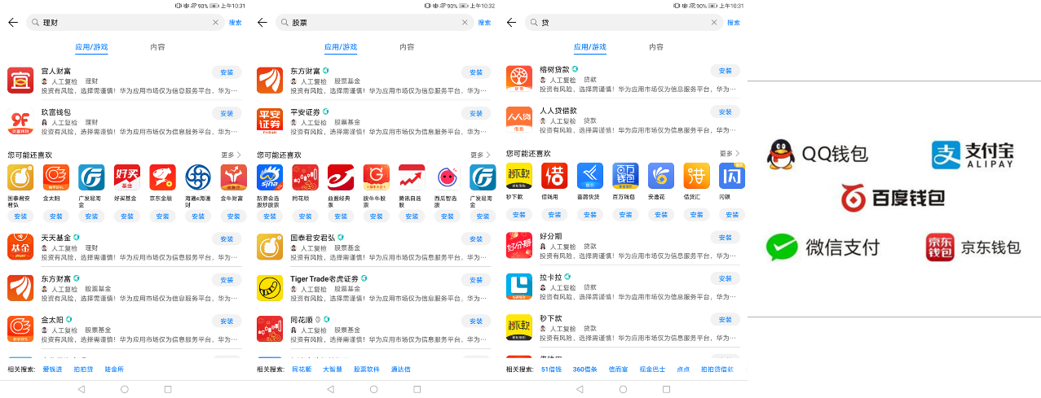Tap 新浪会选股炒股票 sina icon
Viewport: 1041px width, 398px height.
pos(270,177)
